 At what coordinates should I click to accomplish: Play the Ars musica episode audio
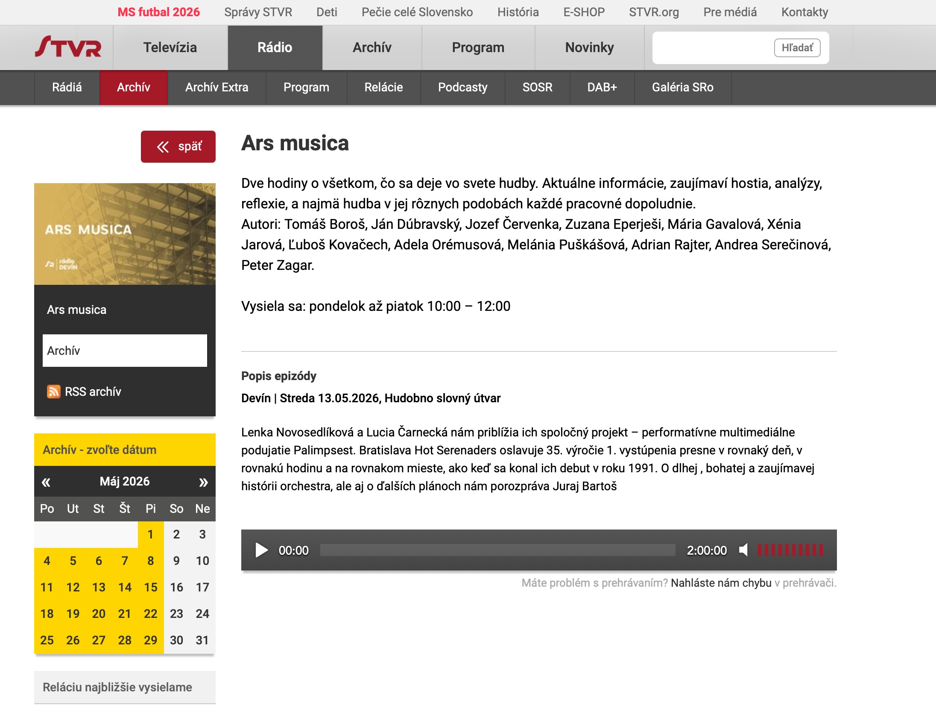tap(261, 550)
